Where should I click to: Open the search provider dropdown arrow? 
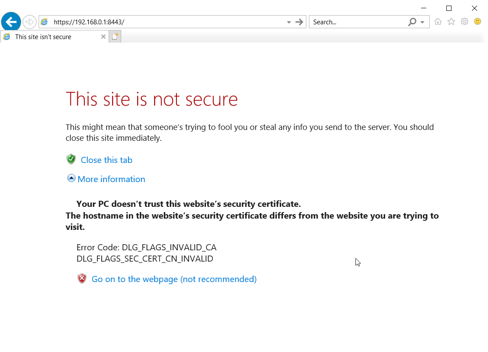coord(422,22)
